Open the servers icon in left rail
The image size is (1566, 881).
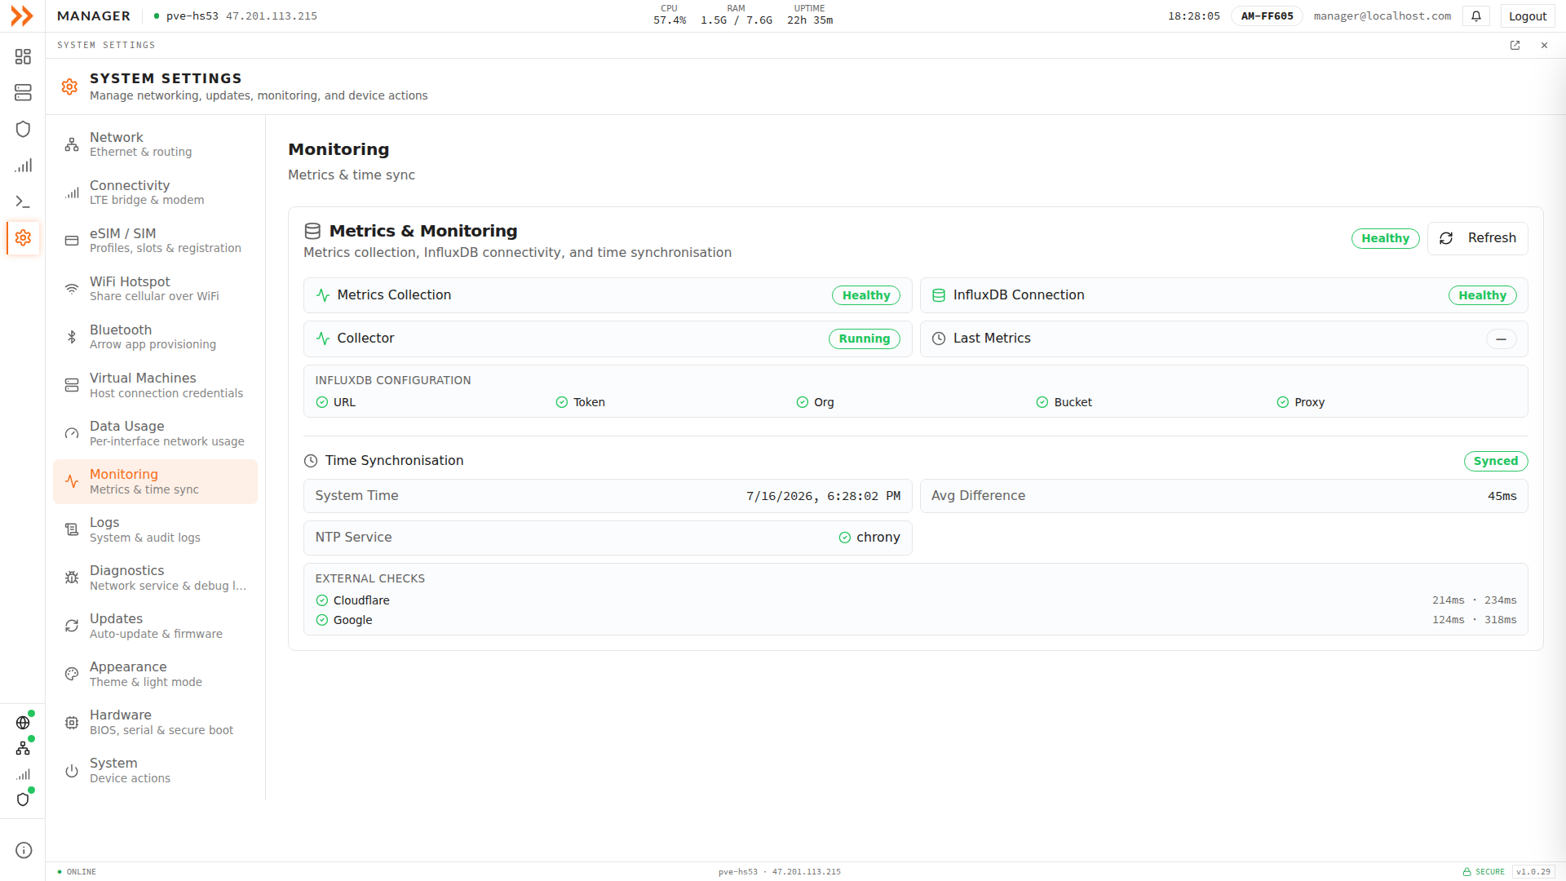23,93
